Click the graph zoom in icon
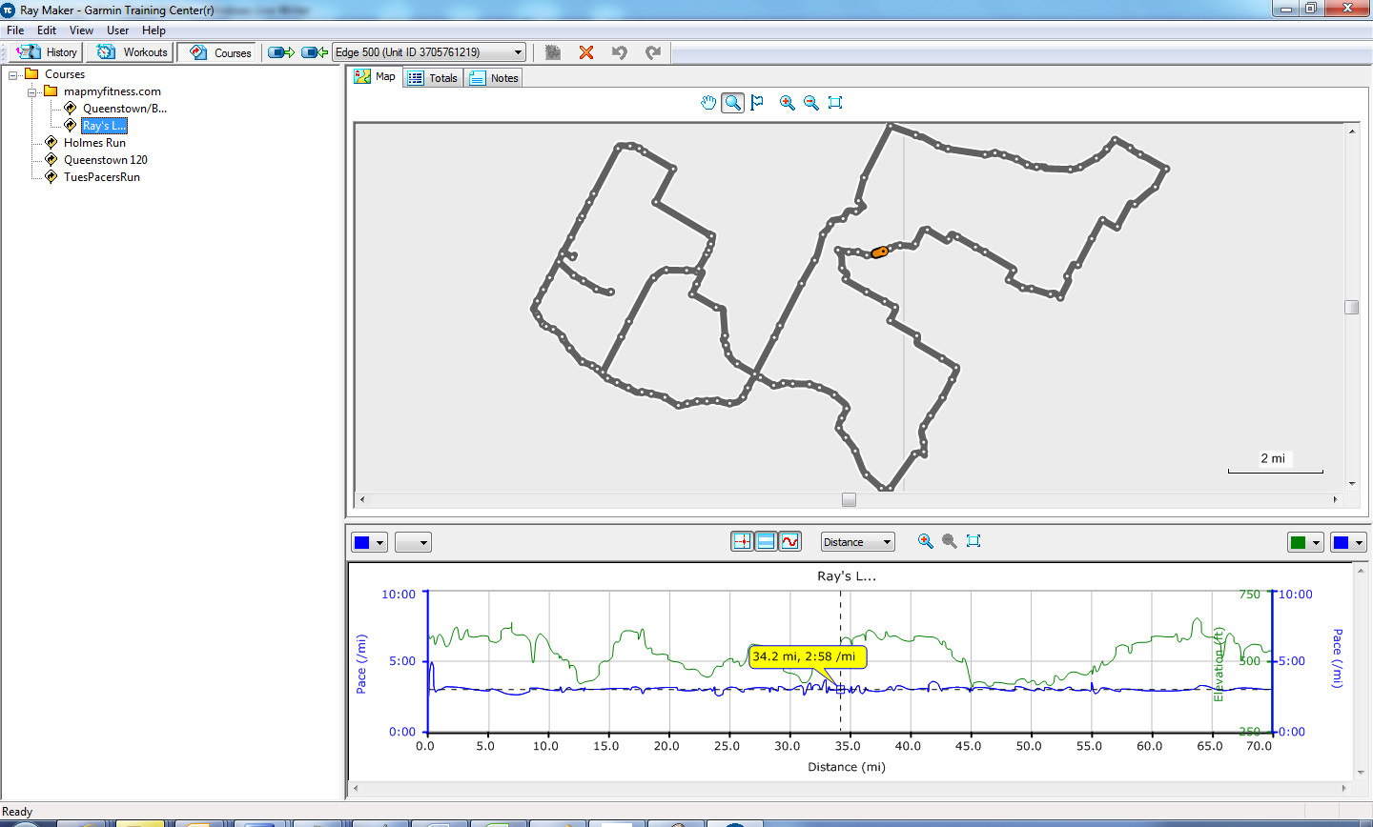The image size is (1373, 827). pos(925,541)
